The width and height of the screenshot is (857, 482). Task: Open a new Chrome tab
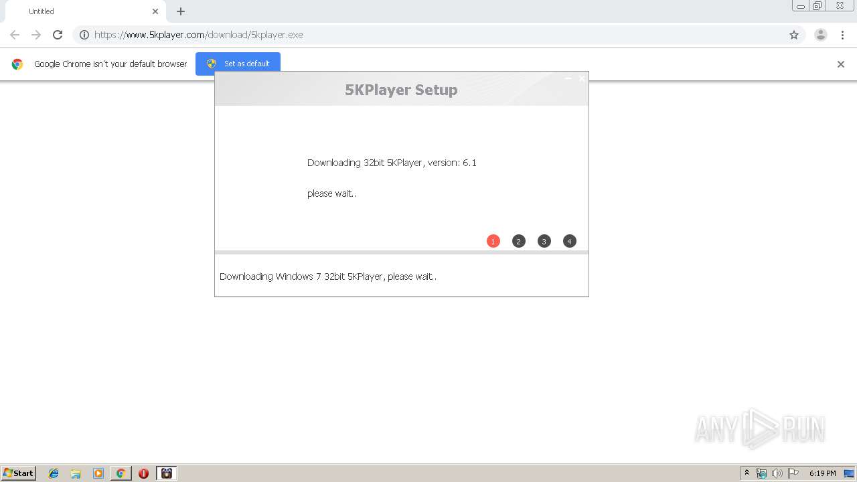click(181, 11)
